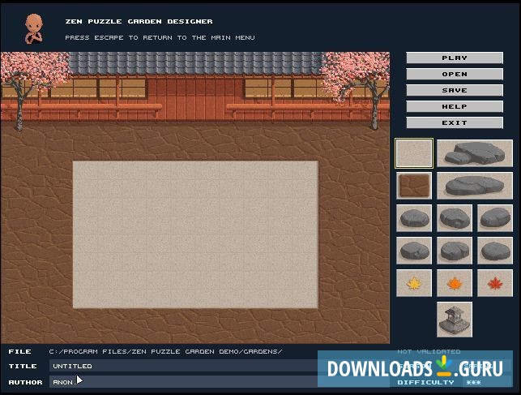Click the EXIT button
Image resolution: width=521 pixels, height=395 pixels.
tap(455, 123)
